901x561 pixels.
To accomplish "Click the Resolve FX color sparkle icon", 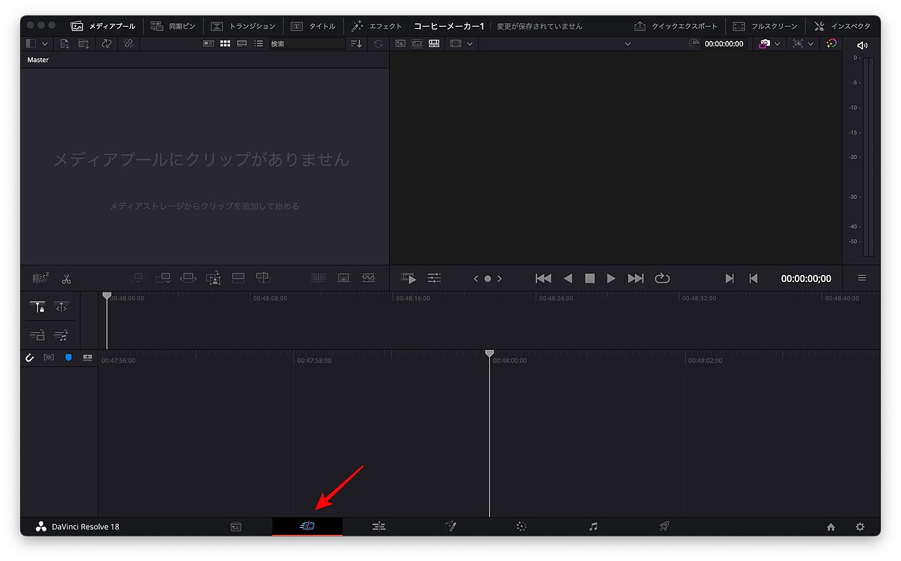I will tap(831, 44).
